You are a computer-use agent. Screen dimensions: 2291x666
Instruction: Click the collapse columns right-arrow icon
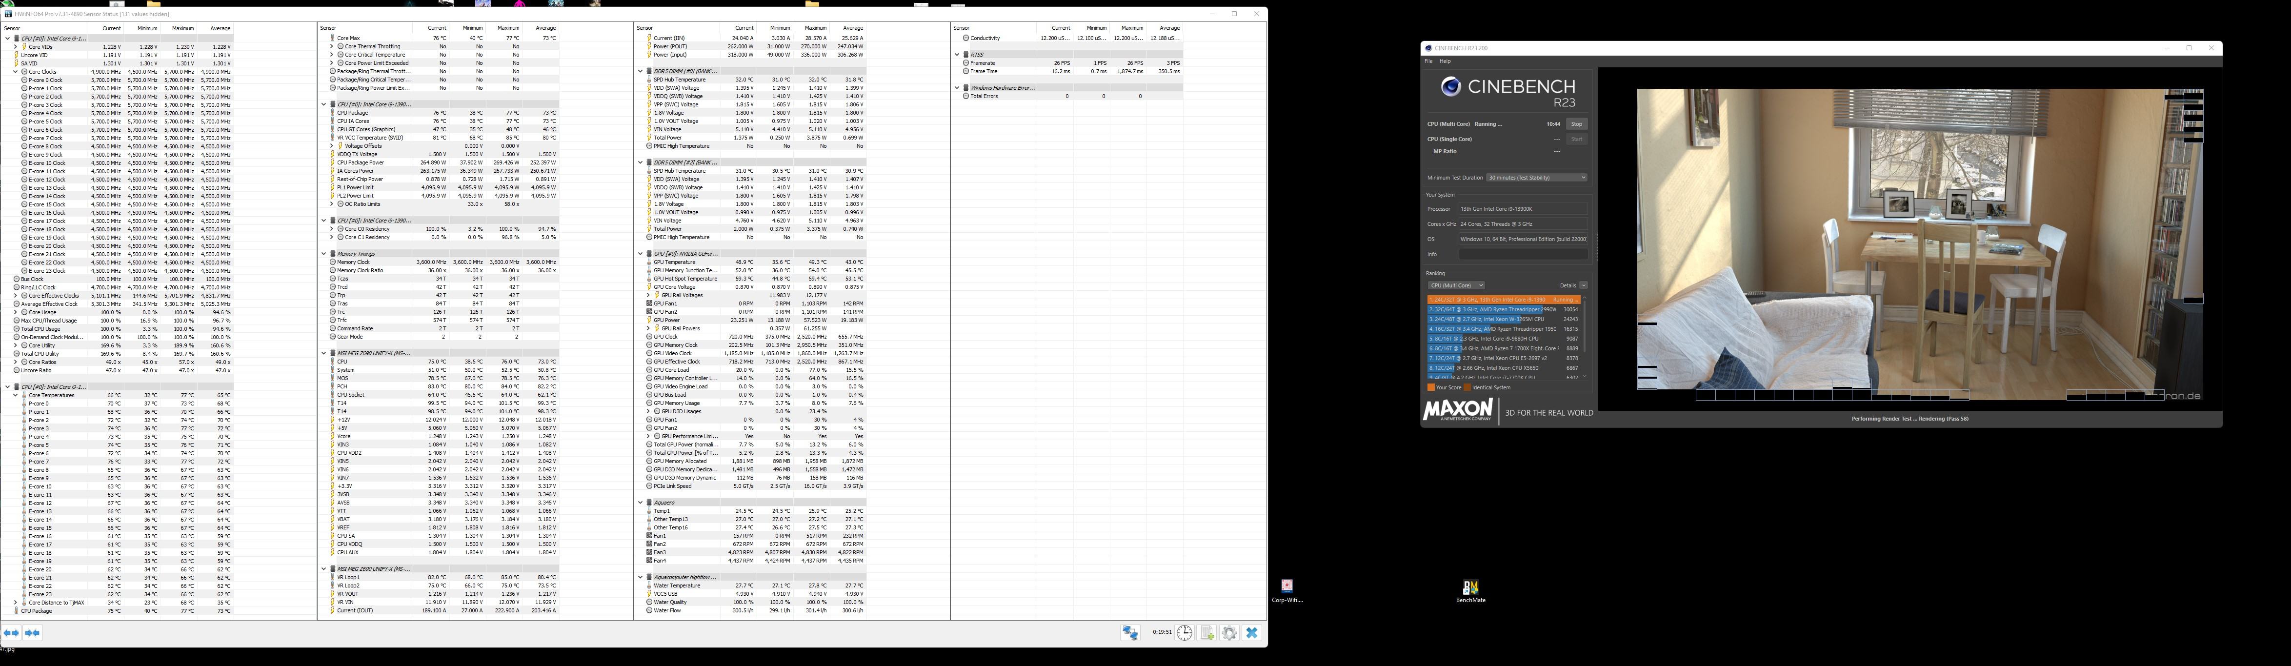point(33,633)
